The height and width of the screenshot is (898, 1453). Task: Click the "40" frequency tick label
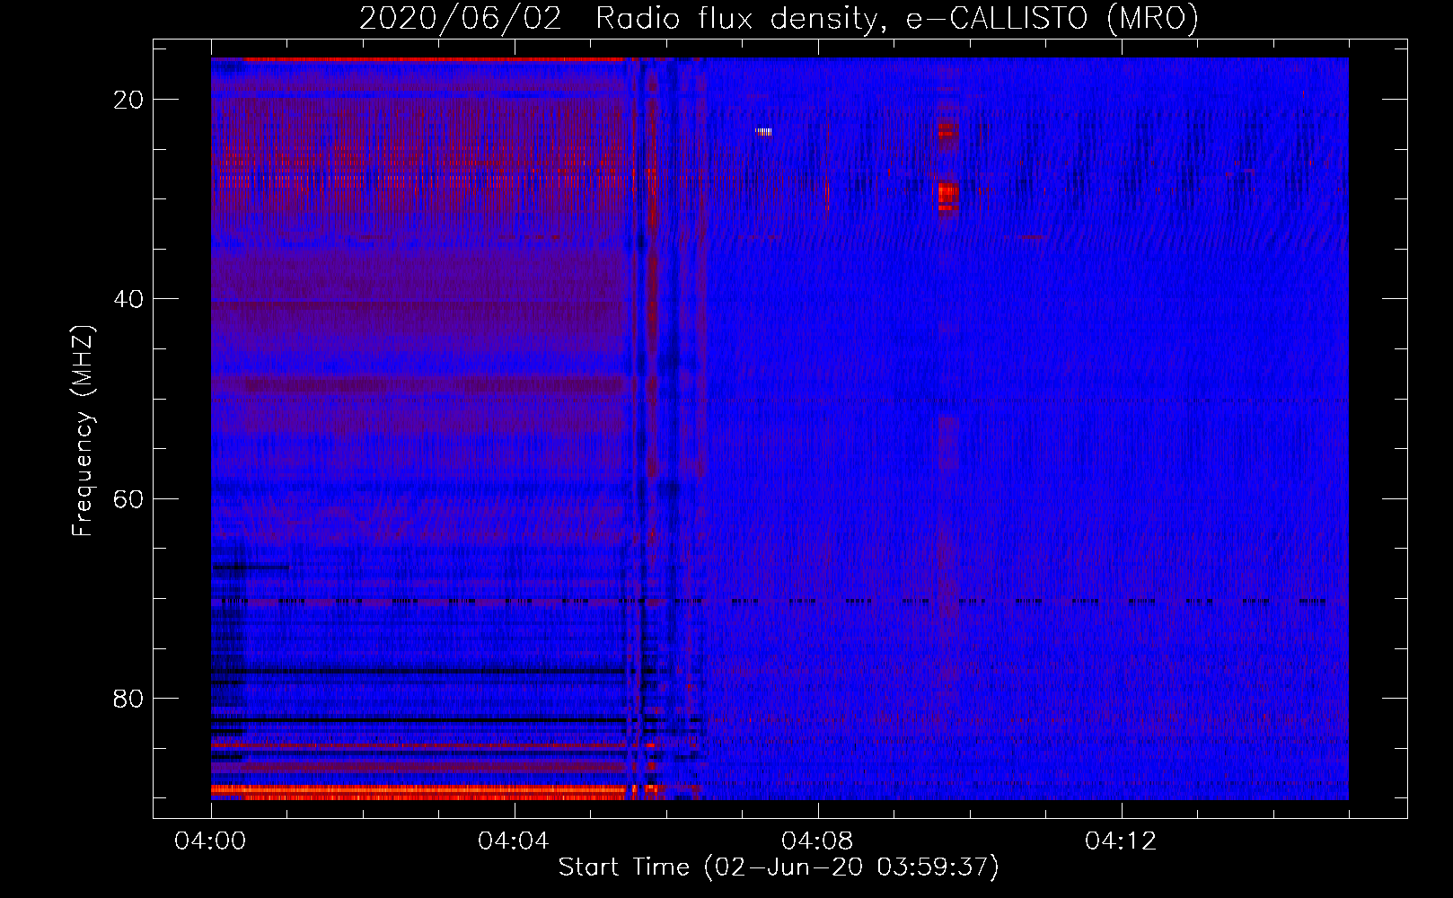tap(129, 299)
